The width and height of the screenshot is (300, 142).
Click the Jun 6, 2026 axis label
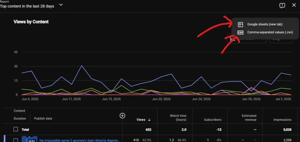click(x=30, y=99)
